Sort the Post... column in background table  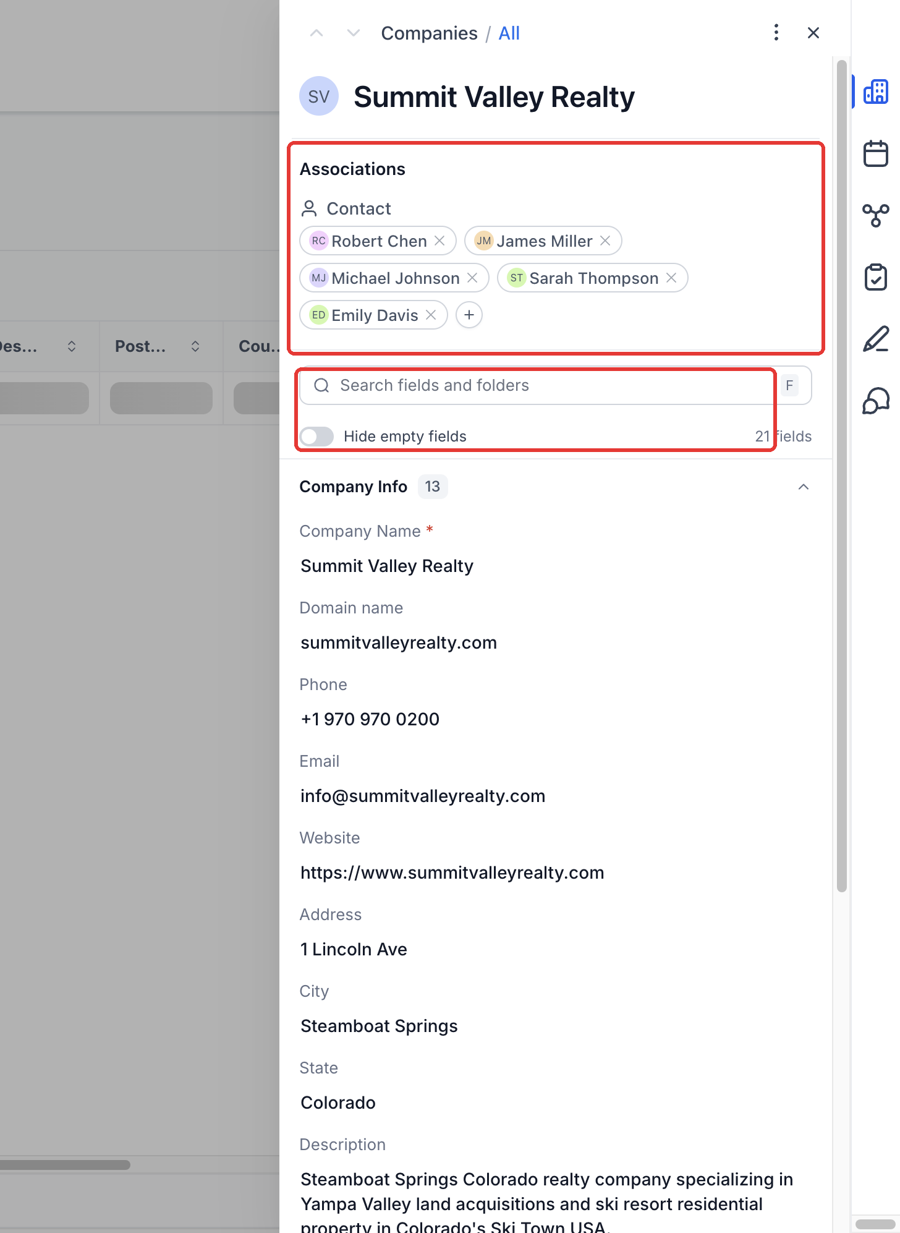pos(195,346)
